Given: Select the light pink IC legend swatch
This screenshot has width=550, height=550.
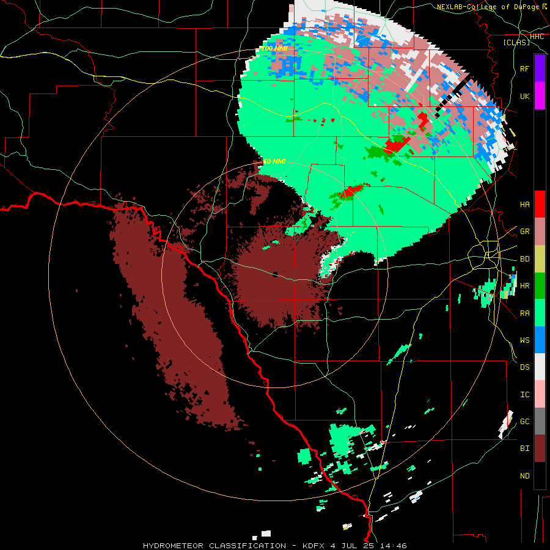Looking at the screenshot, I should pyautogui.click(x=540, y=394).
